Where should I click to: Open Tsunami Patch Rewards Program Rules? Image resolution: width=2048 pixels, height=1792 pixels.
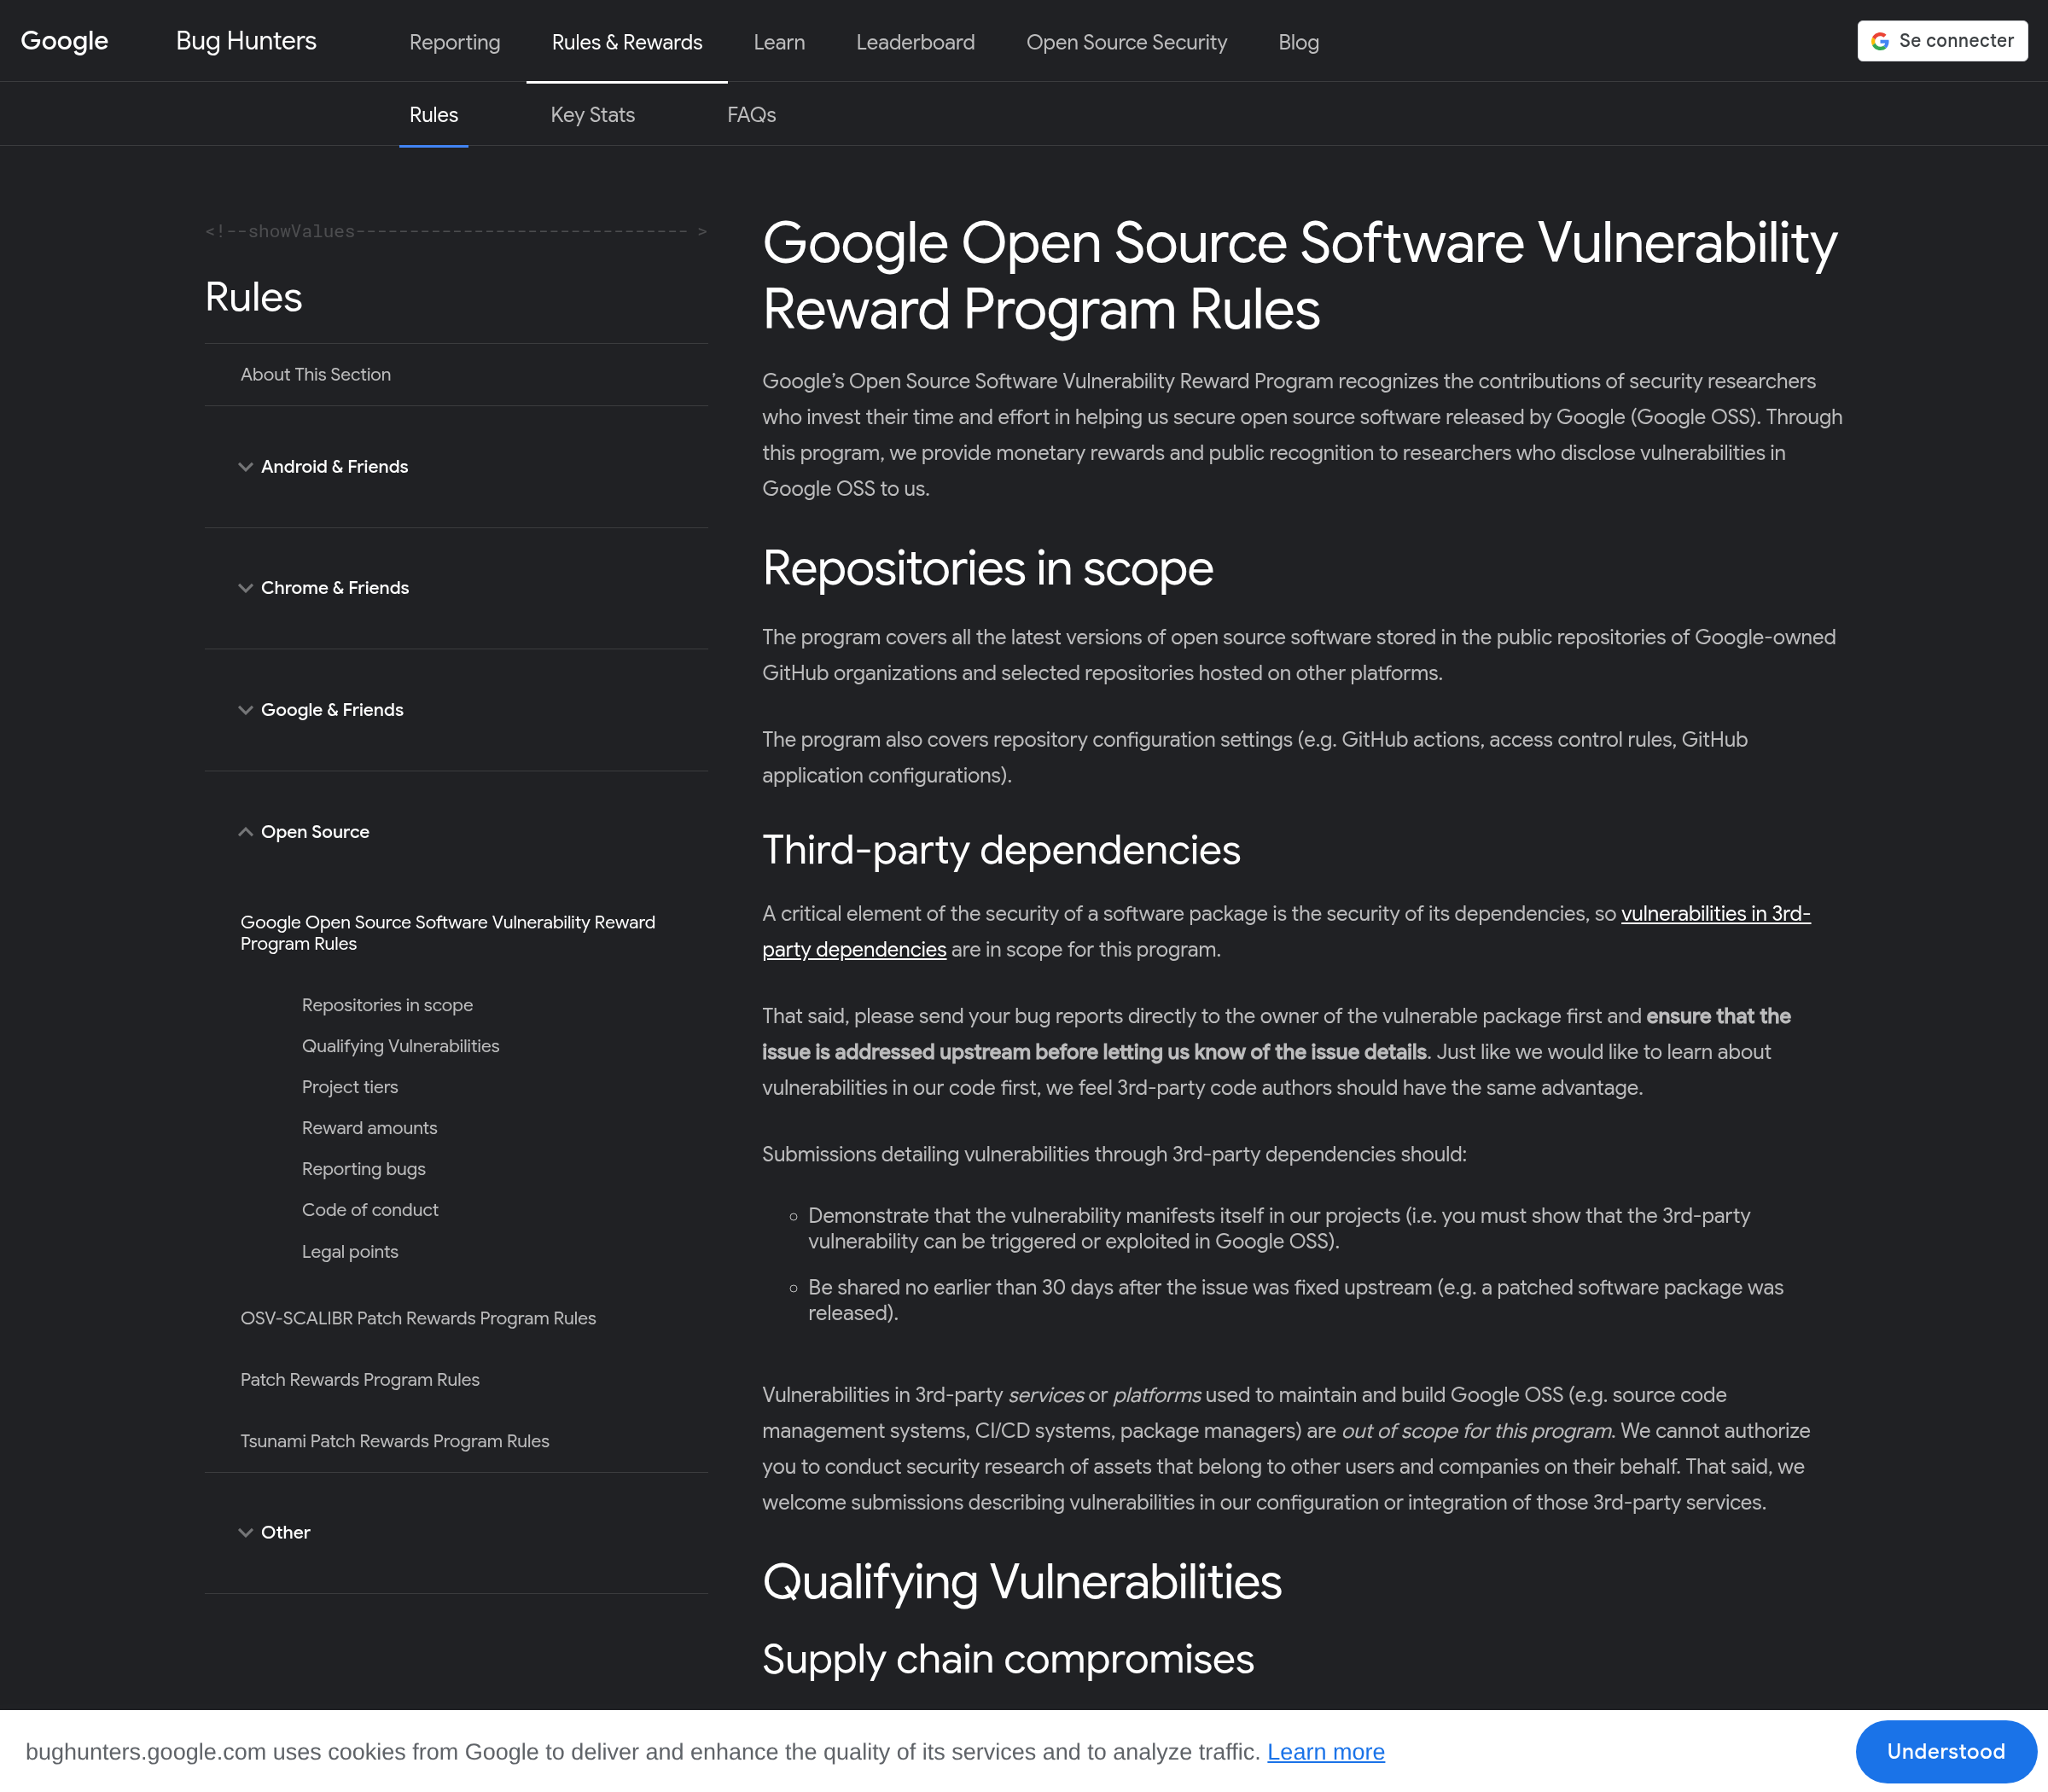(x=395, y=1441)
